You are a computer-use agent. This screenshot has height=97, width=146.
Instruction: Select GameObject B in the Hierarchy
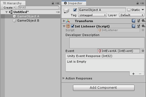(30, 21)
